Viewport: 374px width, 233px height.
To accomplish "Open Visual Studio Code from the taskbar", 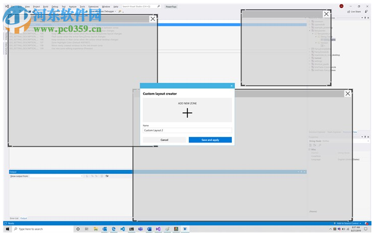I will pyautogui.click(x=122, y=229).
